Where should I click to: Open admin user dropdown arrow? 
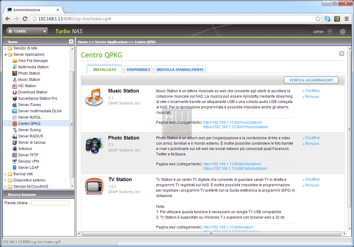(330, 31)
